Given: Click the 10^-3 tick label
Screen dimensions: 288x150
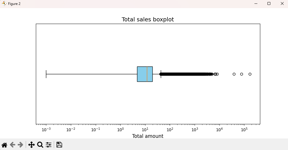Looking at the screenshot, I should click(46, 129).
